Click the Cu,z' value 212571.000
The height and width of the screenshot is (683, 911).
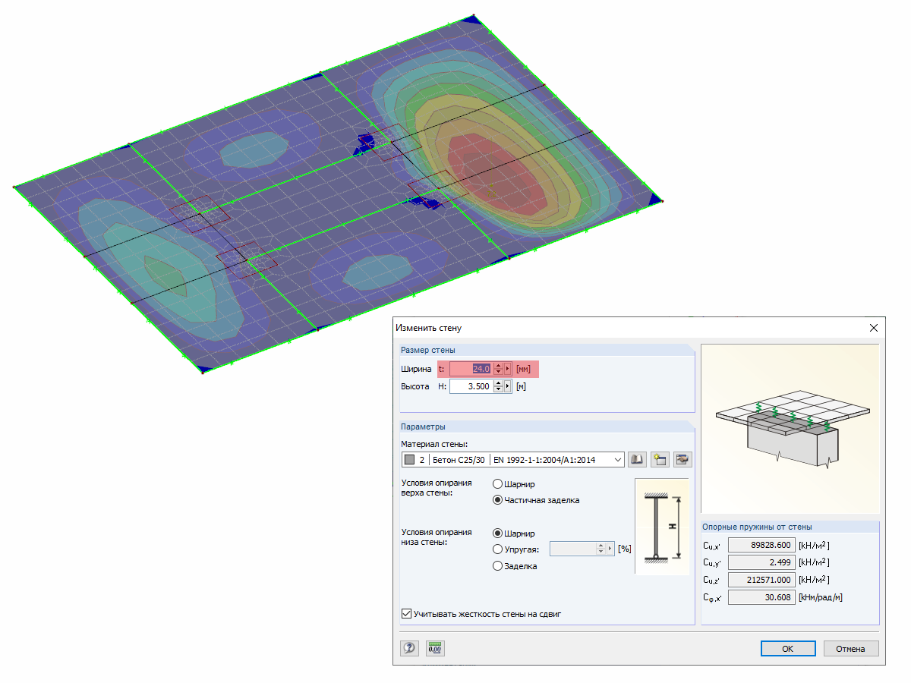click(761, 580)
